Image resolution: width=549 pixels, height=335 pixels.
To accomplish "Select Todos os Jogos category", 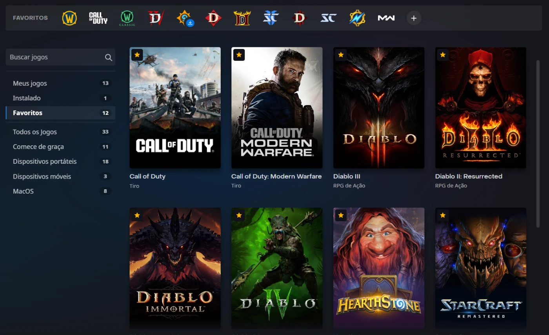I will (35, 132).
